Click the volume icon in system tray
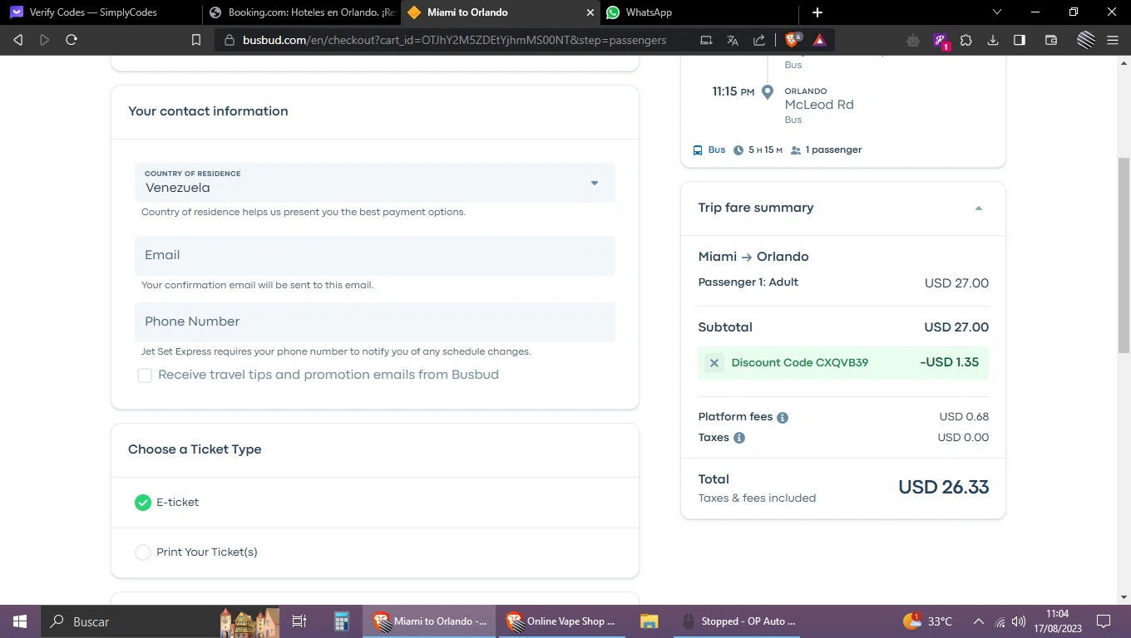Screen dimensions: 1131x638 [1019, 621]
